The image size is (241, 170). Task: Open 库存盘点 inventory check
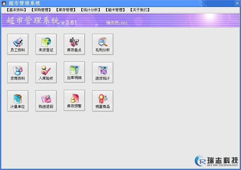[x=74, y=44]
